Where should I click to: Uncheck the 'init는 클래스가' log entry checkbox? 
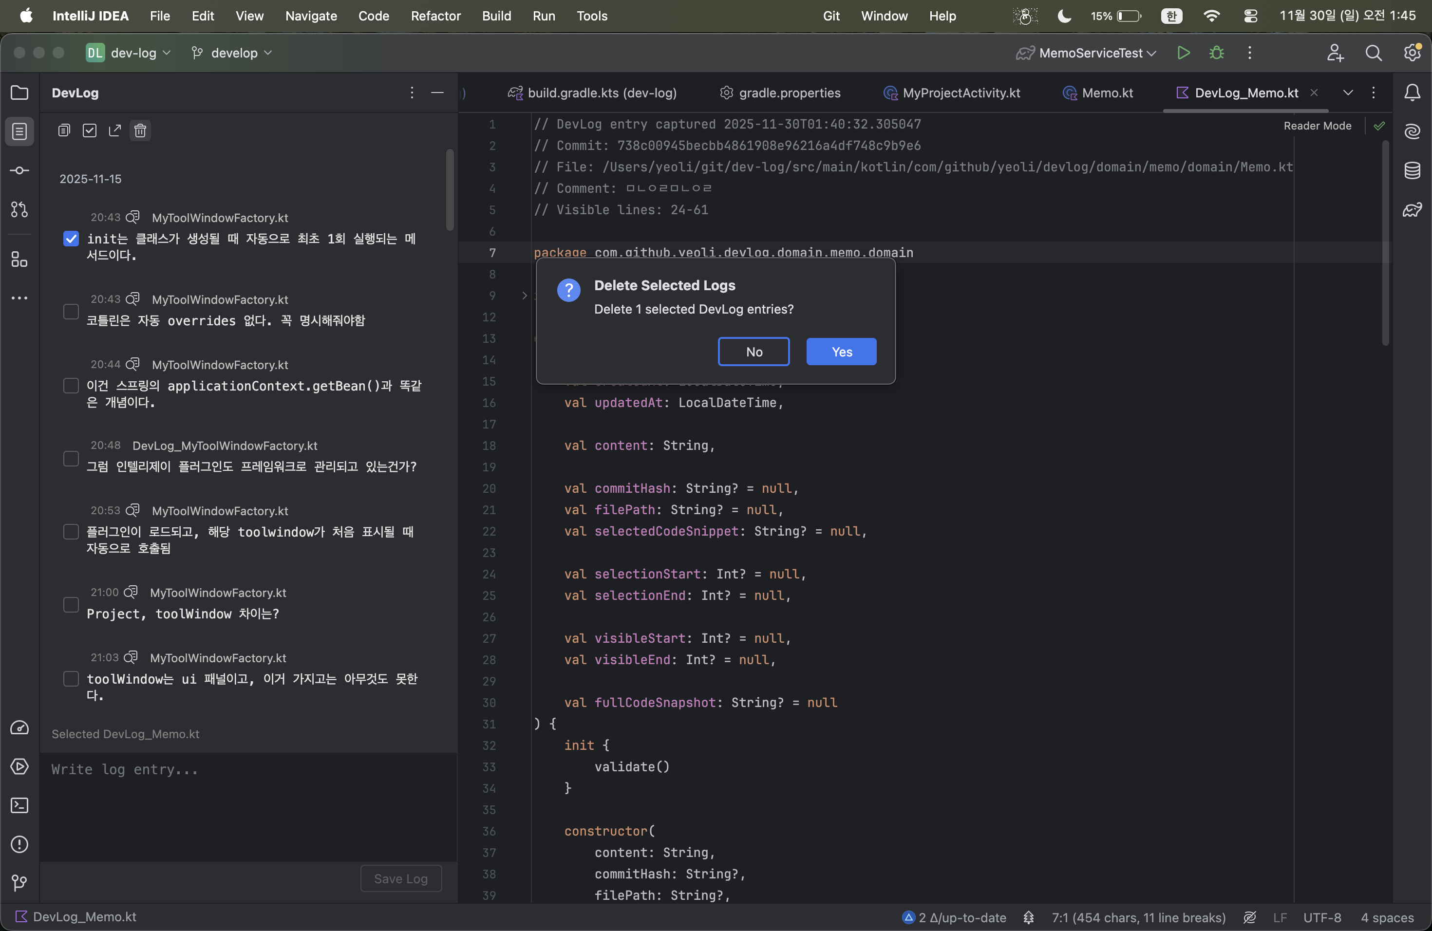click(x=71, y=239)
